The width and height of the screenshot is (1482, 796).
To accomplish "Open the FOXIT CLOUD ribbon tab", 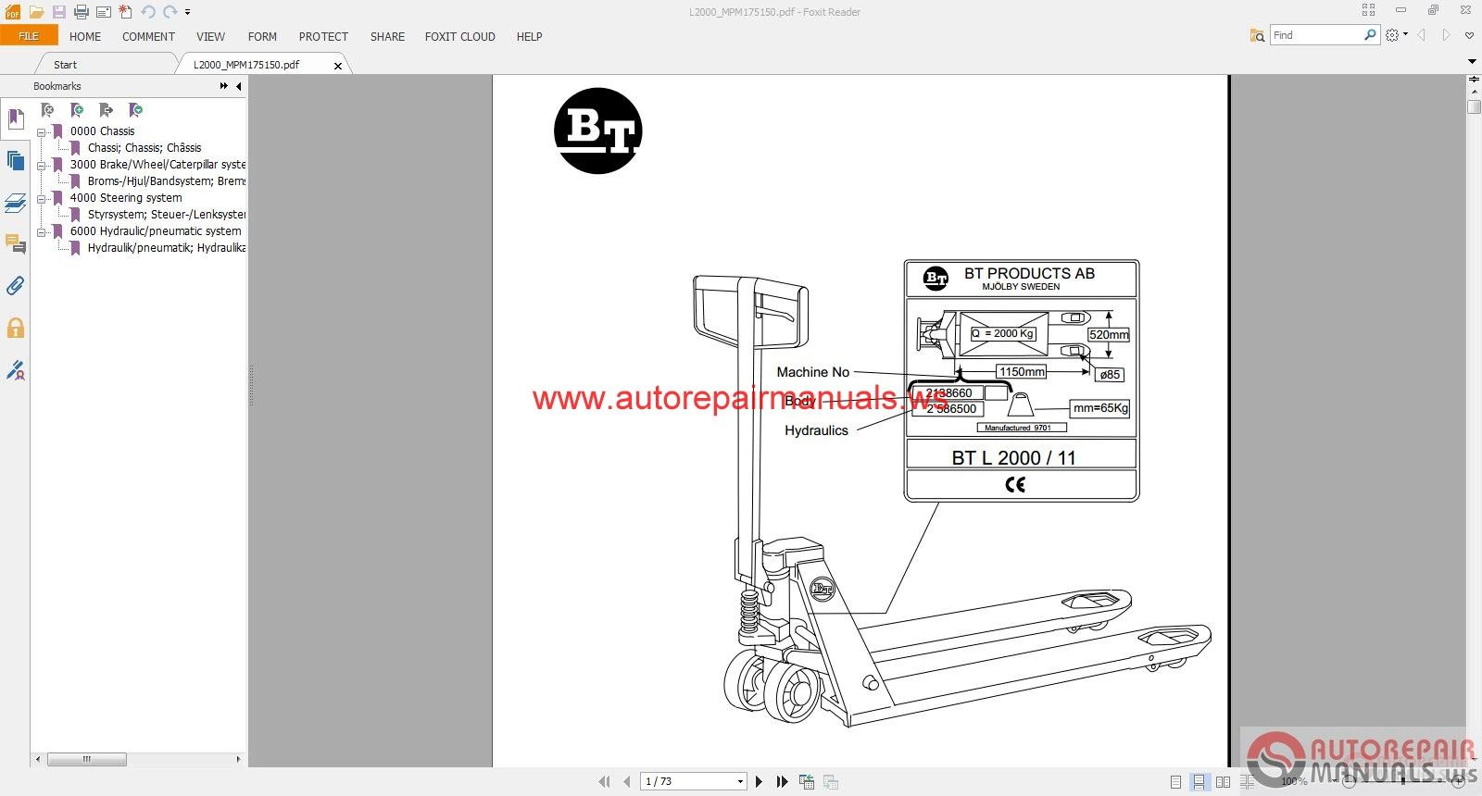I will click(x=459, y=37).
